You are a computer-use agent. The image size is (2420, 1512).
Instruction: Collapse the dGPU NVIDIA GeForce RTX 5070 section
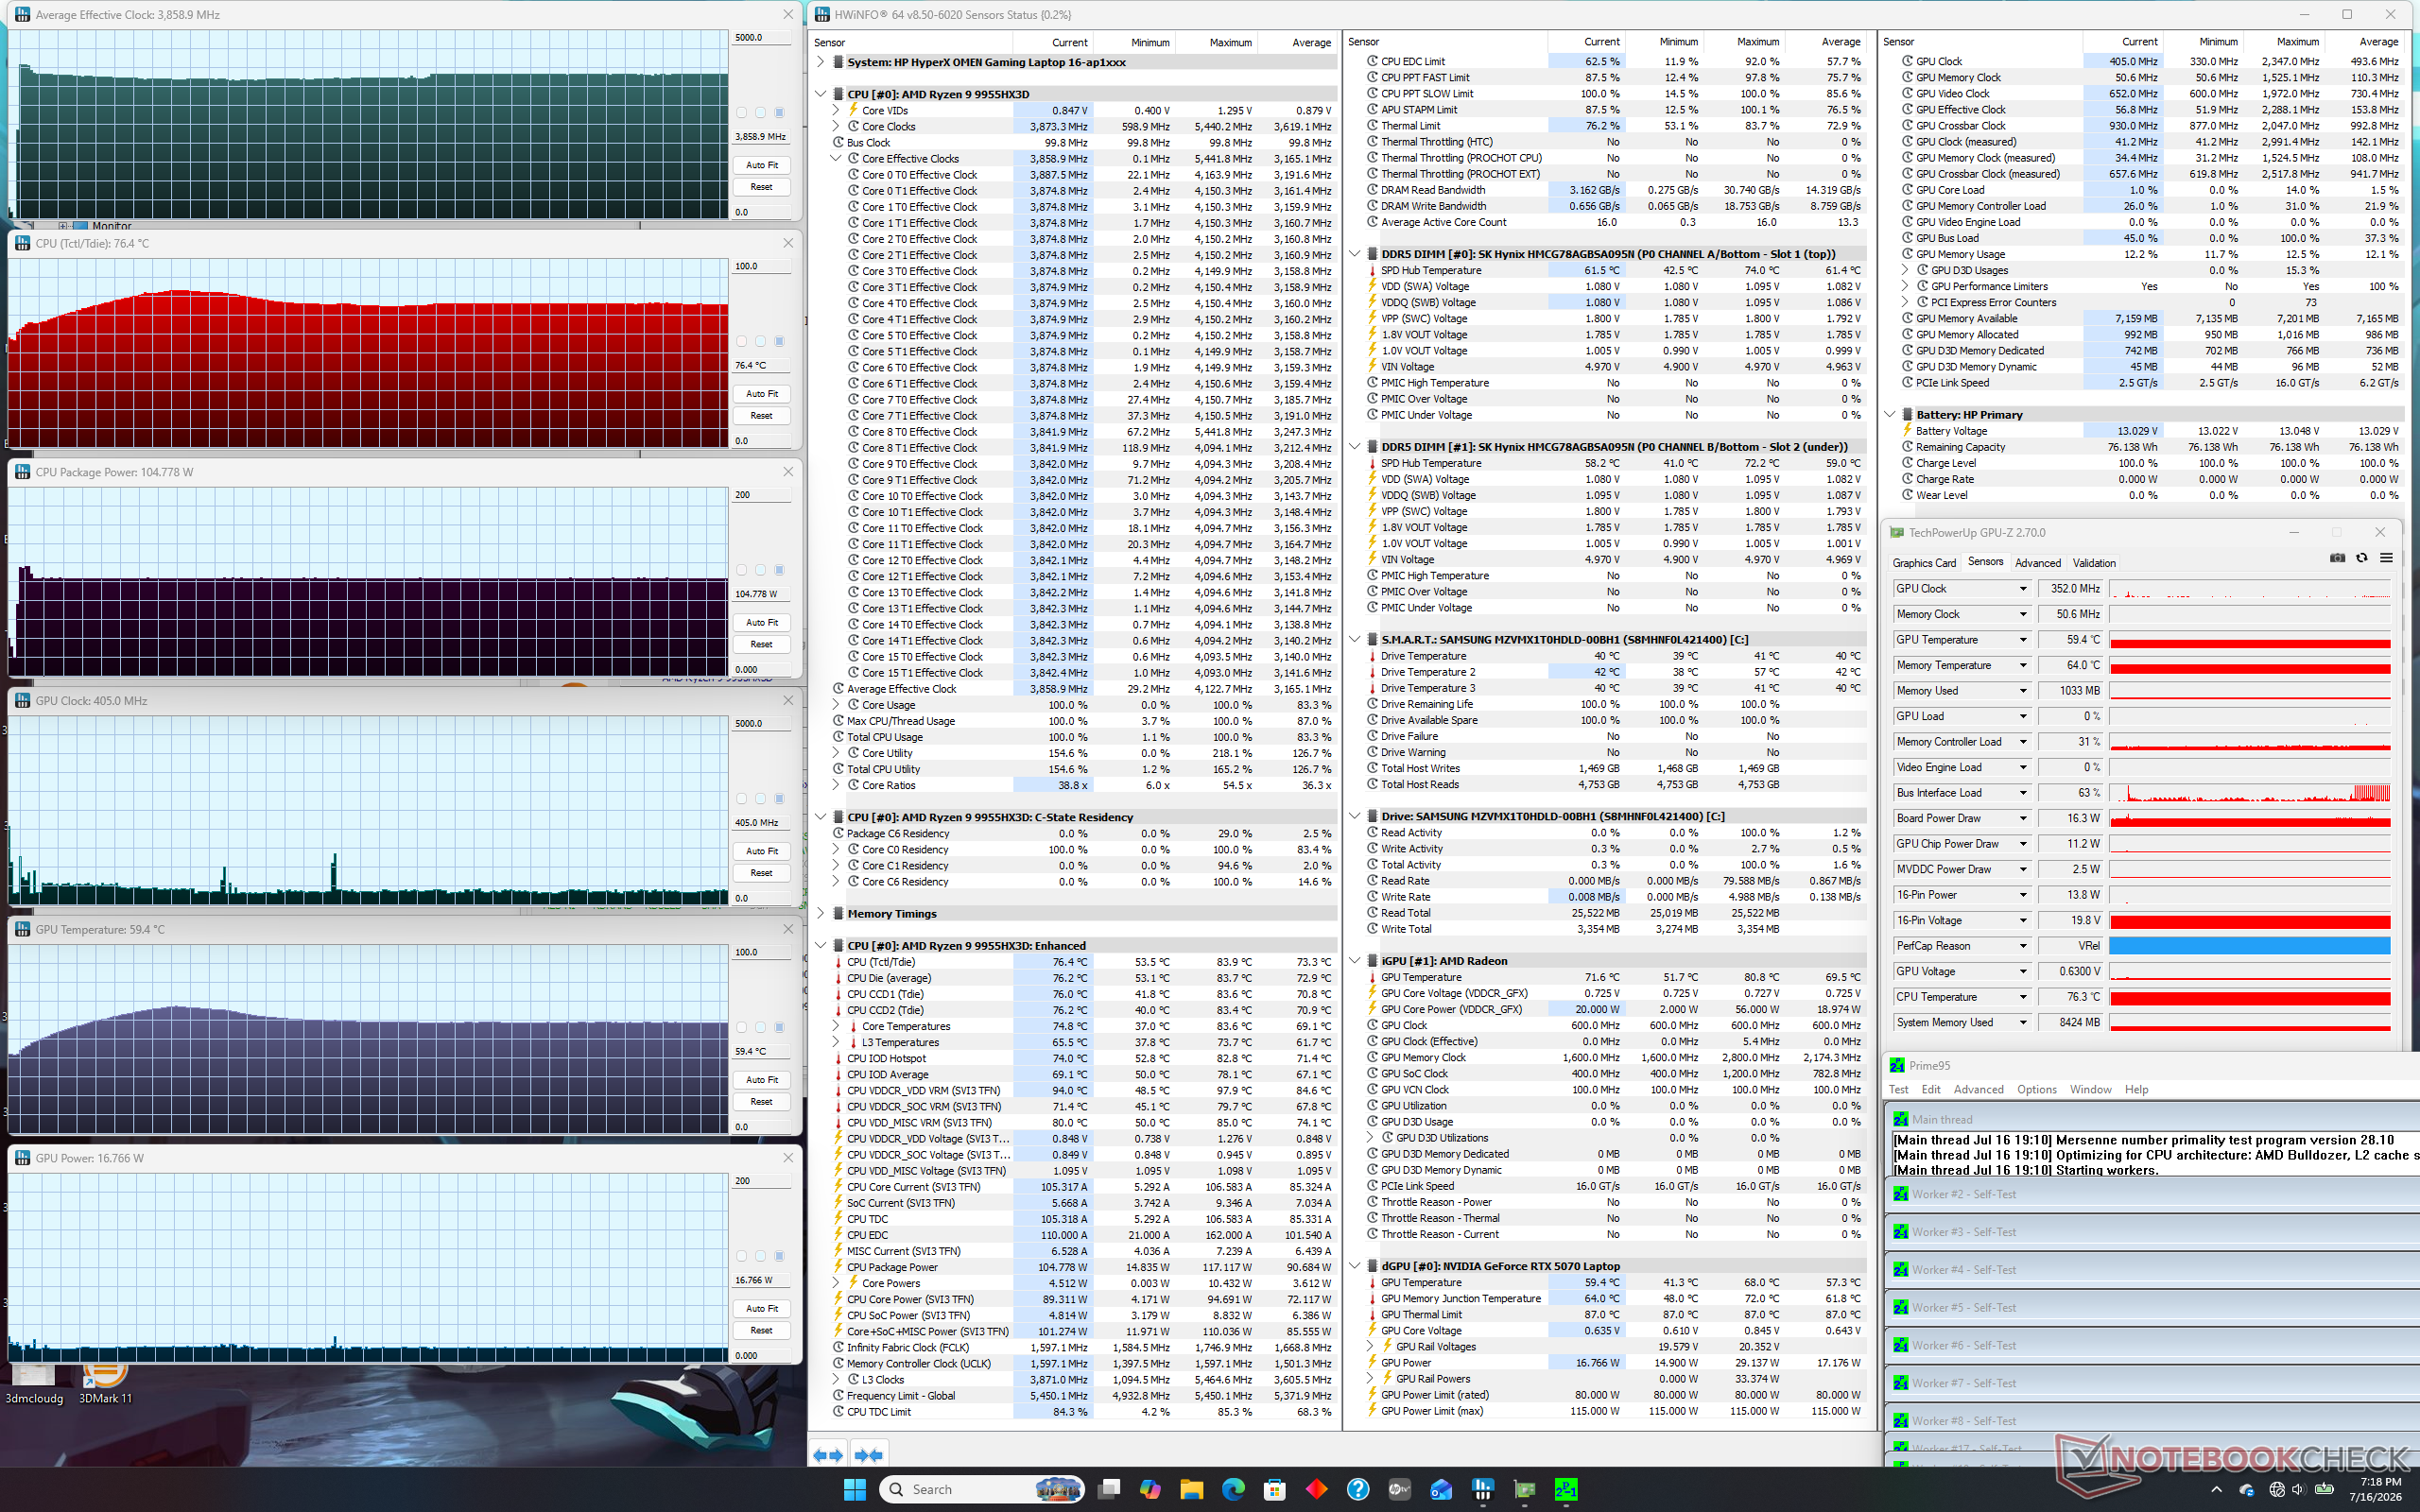(x=1355, y=1266)
